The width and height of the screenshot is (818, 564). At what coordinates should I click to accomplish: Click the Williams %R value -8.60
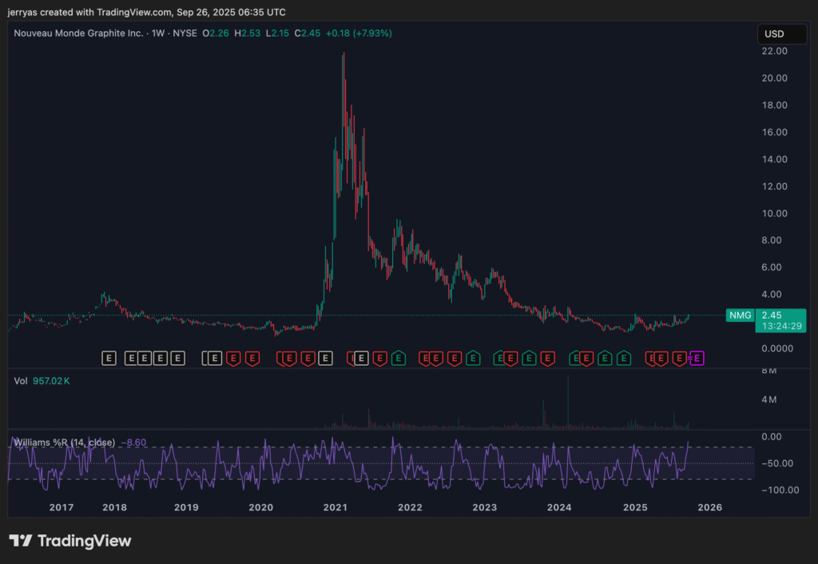point(133,442)
